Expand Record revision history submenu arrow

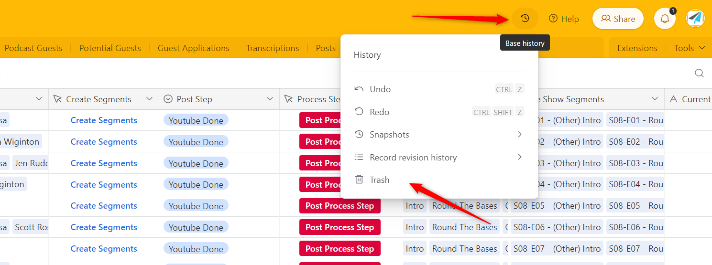(519, 157)
